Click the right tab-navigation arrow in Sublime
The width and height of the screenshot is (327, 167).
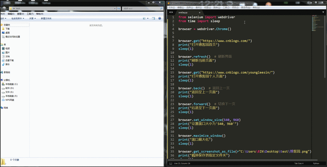coord(172,12)
